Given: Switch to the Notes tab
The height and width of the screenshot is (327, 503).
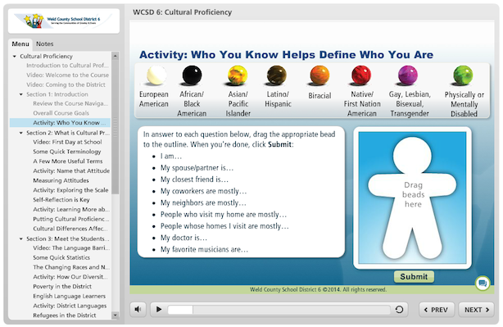Looking at the screenshot, I should [x=44, y=44].
